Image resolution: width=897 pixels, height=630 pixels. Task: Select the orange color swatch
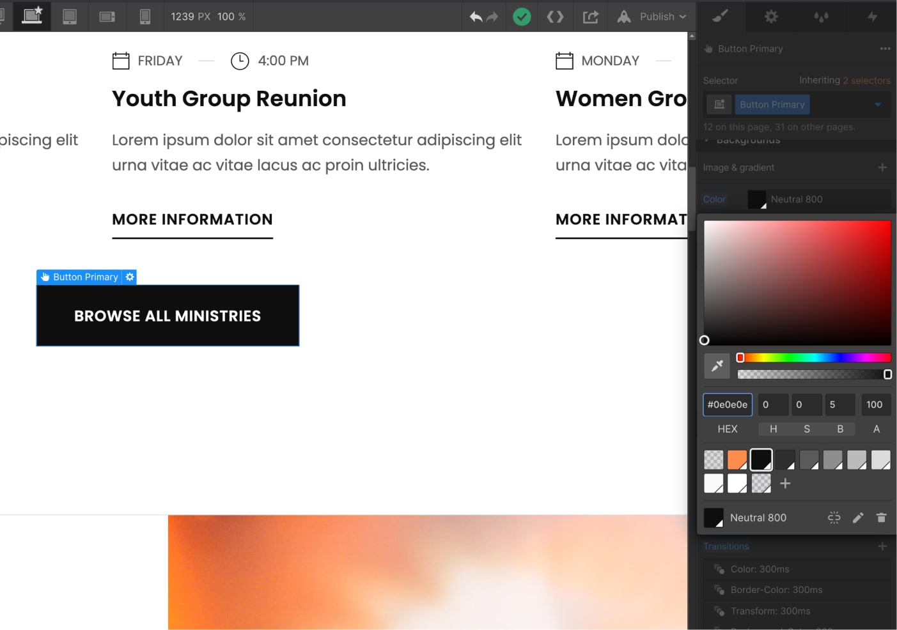(x=737, y=459)
